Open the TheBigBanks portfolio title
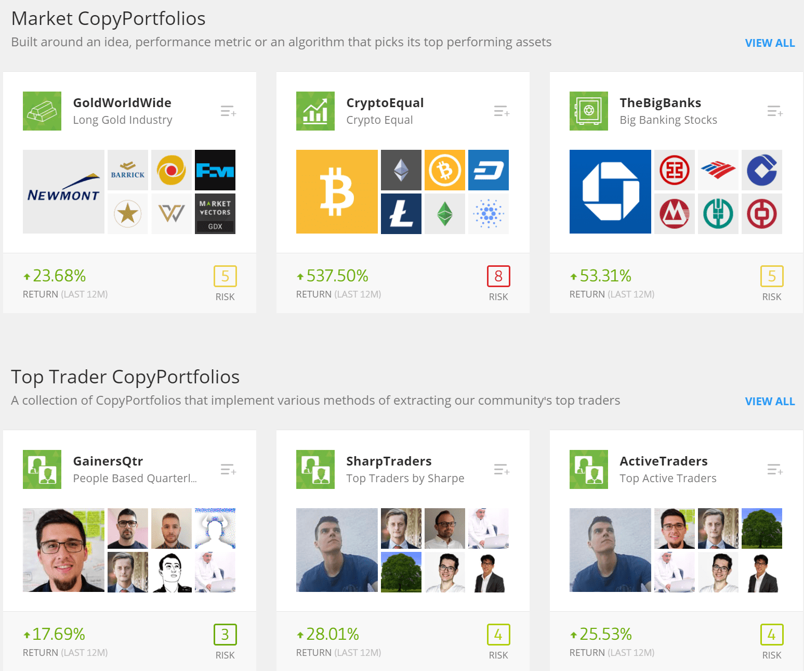The image size is (804, 671). [x=661, y=103]
